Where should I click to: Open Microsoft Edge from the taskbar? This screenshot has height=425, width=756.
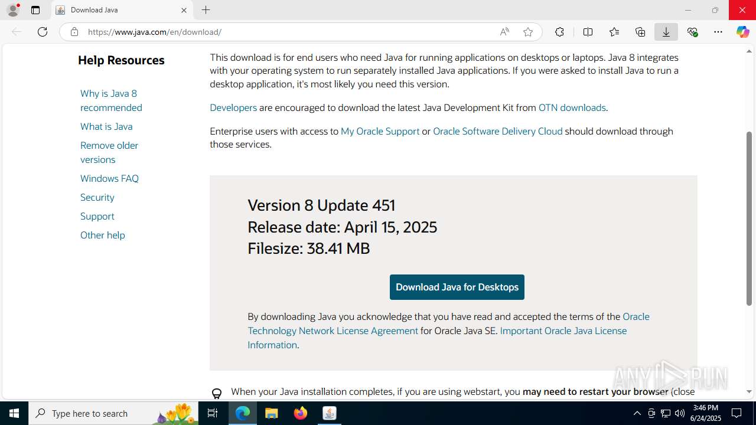(243, 413)
